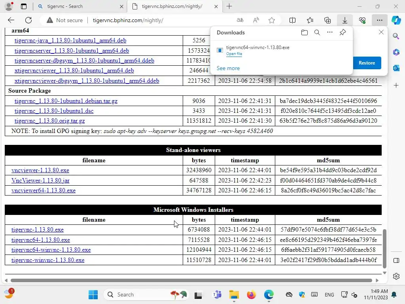This screenshot has width=405, height=304.
Task: Reload the current page
Action: [x=28, y=20]
